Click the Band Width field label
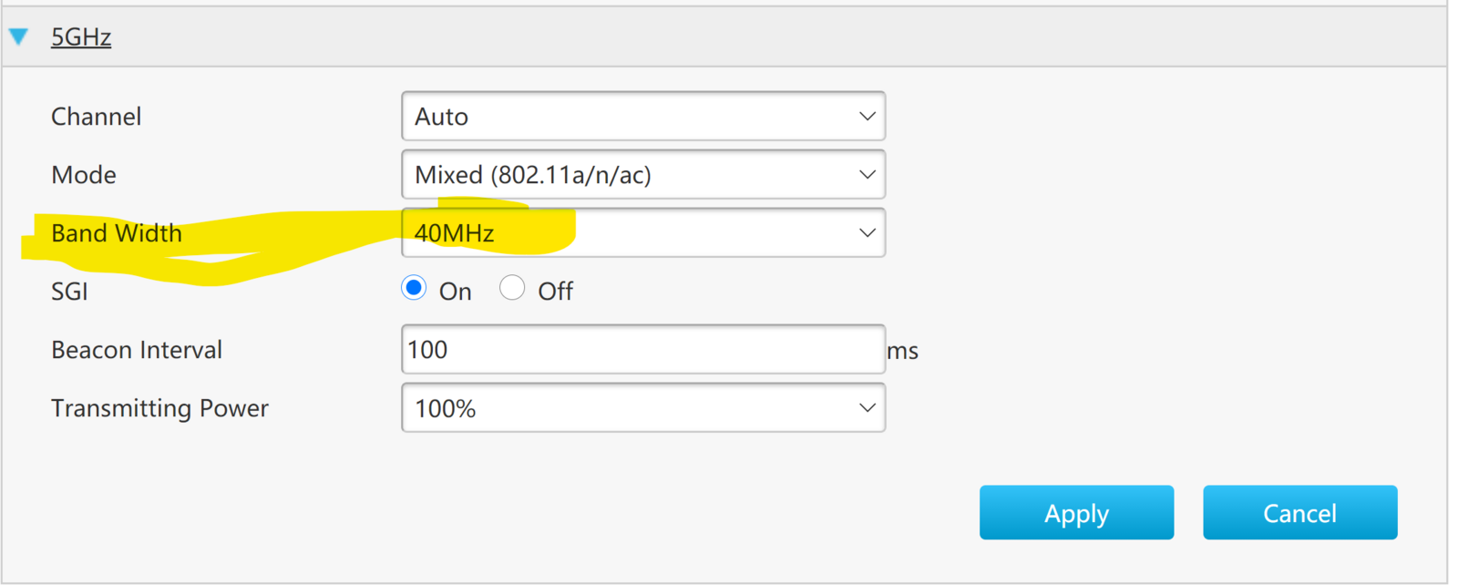 point(117,233)
